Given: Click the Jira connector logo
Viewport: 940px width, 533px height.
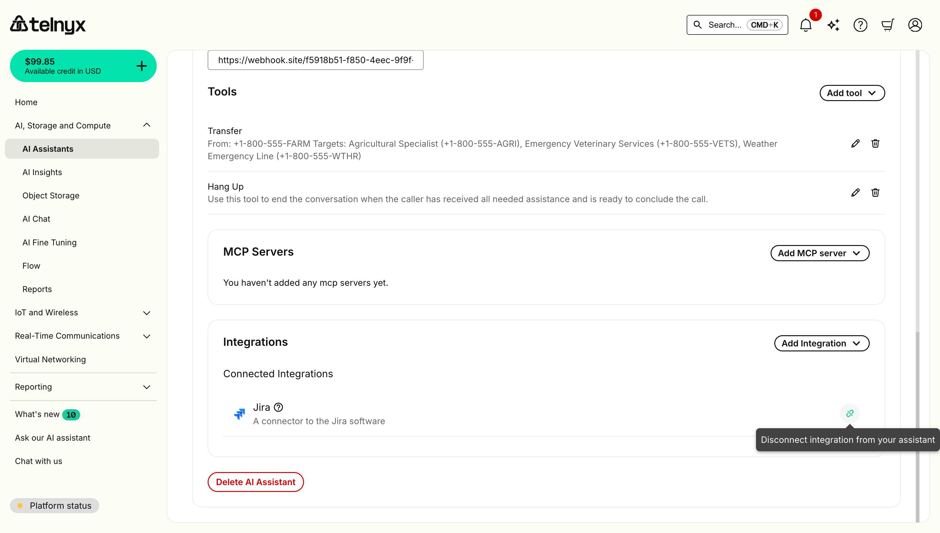Looking at the screenshot, I should click(x=240, y=413).
